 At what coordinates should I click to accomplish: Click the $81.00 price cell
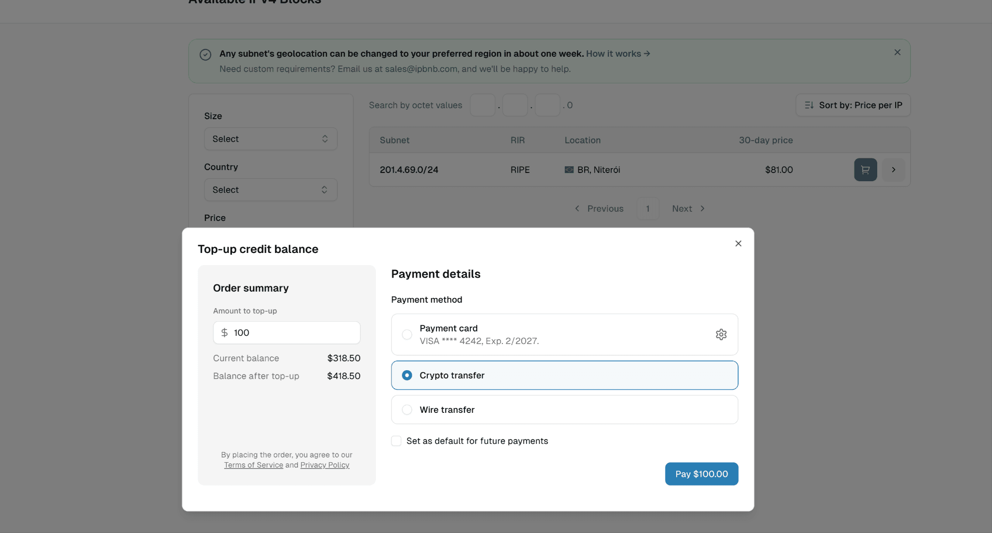pos(779,170)
